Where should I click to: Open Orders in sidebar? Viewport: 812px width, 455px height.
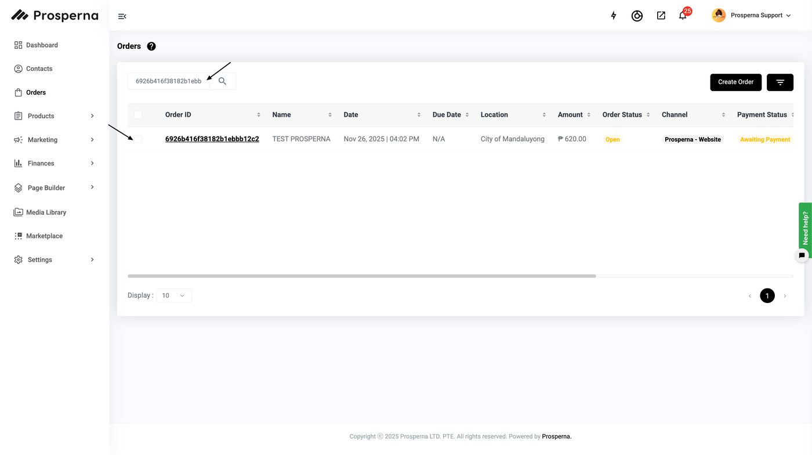[30, 92]
